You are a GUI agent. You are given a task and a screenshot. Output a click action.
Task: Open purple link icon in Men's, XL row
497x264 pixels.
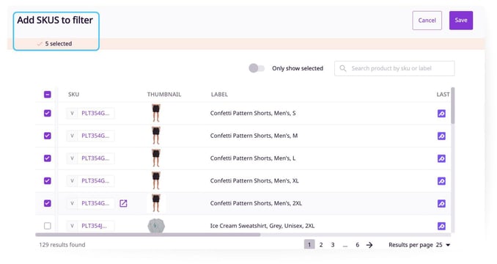441,181
